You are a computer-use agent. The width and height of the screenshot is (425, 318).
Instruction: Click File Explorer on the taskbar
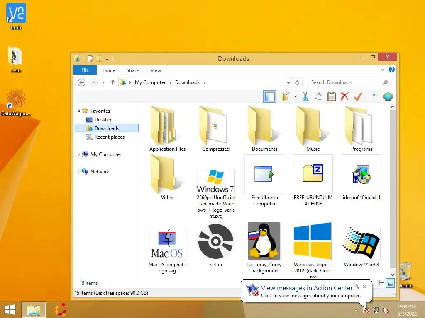[x=33, y=310]
